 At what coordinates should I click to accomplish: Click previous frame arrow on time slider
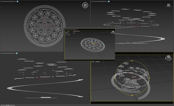(1, 105)
